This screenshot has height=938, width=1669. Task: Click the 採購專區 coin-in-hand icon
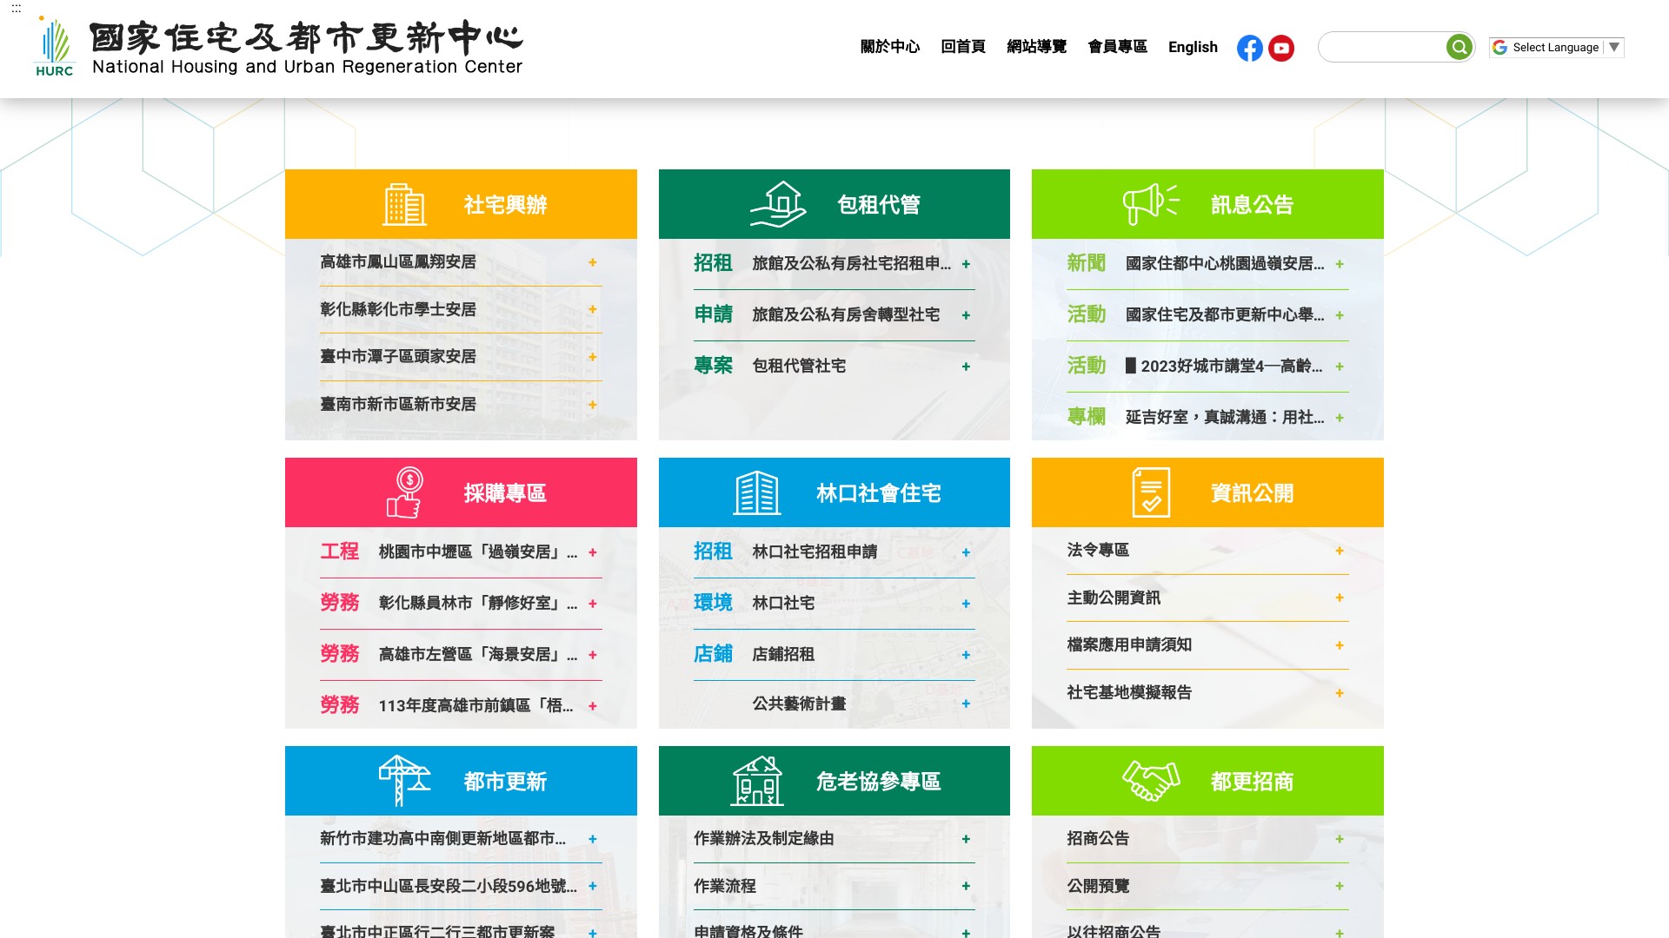pyautogui.click(x=404, y=492)
